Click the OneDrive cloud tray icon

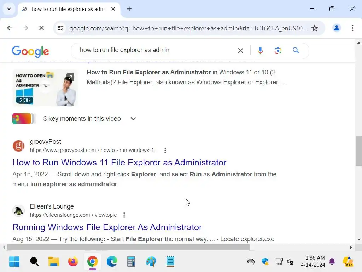[x=251, y=262]
